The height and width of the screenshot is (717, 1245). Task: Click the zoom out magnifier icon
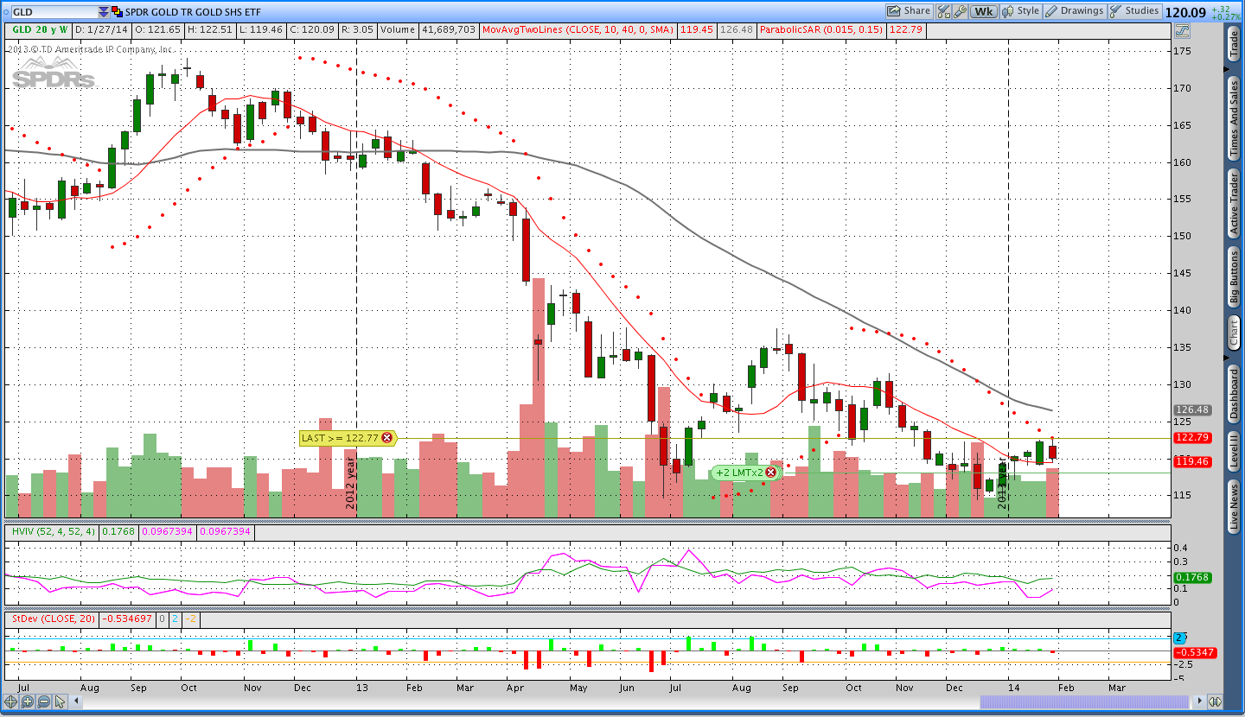[44, 701]
